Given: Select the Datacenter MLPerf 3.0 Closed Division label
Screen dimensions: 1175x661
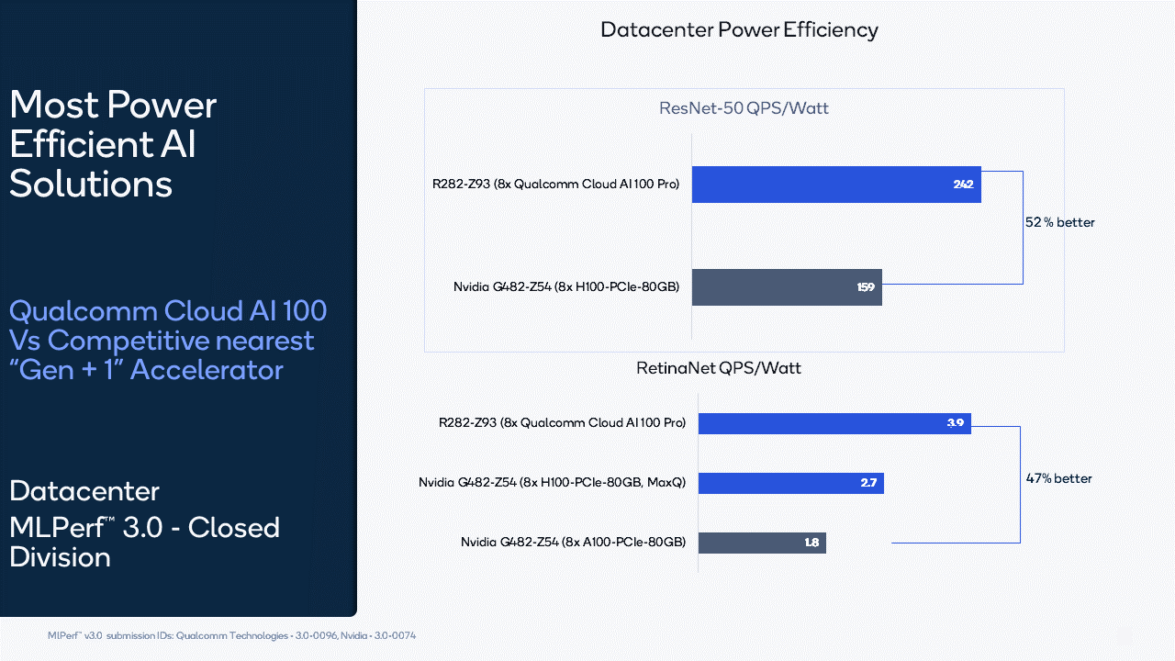Looking at the screenshot, I should (x=143, y=524).
